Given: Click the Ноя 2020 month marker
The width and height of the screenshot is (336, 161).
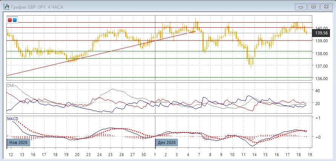Looking at the screenshot, I should tap(17, 142).
